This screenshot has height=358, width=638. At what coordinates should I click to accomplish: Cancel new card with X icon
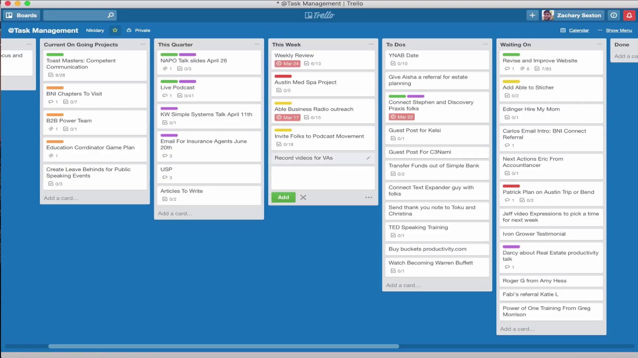point(303,197)
